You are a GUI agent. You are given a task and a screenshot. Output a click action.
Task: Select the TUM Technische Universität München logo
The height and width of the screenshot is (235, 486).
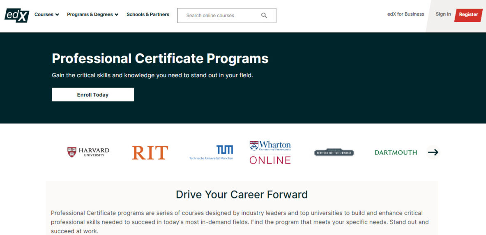211,152
